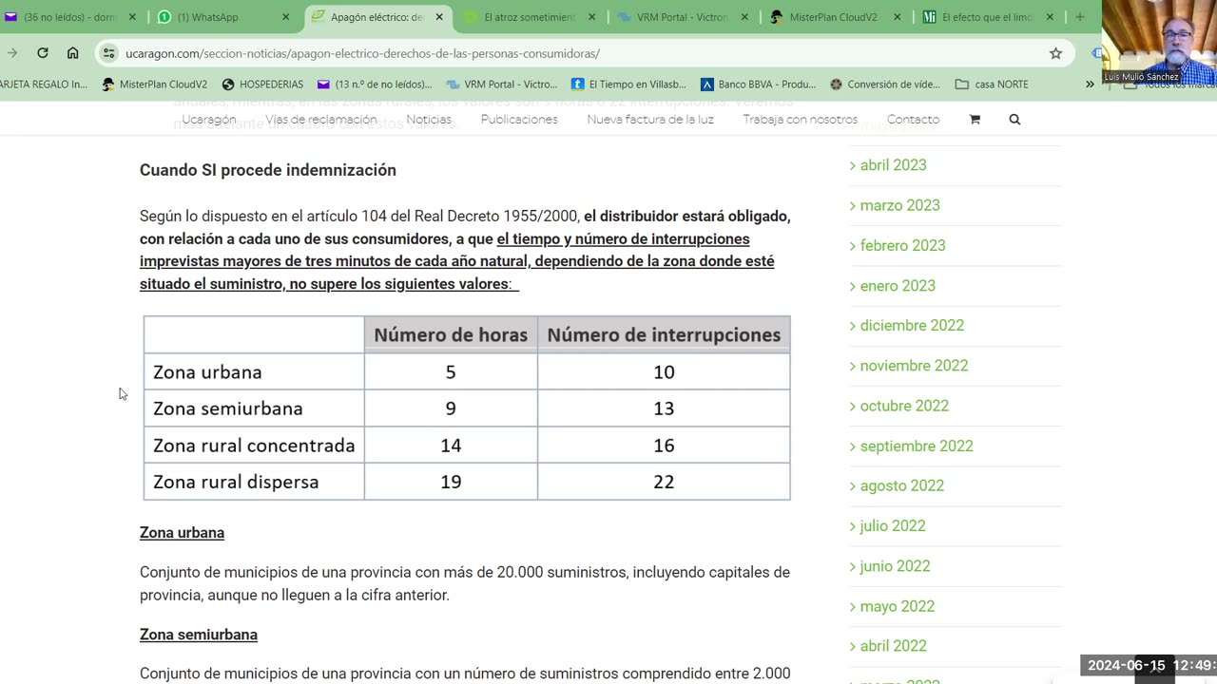Open abril 2022 archive link
This screenshot has width=1217, height=684.
click(893, 646)
